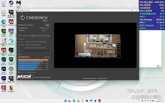Click the AIDA64 icon in taskbar

coord(100,100)
